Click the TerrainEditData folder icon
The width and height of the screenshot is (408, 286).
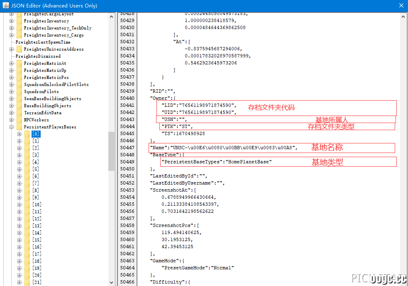click(x=19, y=113)
